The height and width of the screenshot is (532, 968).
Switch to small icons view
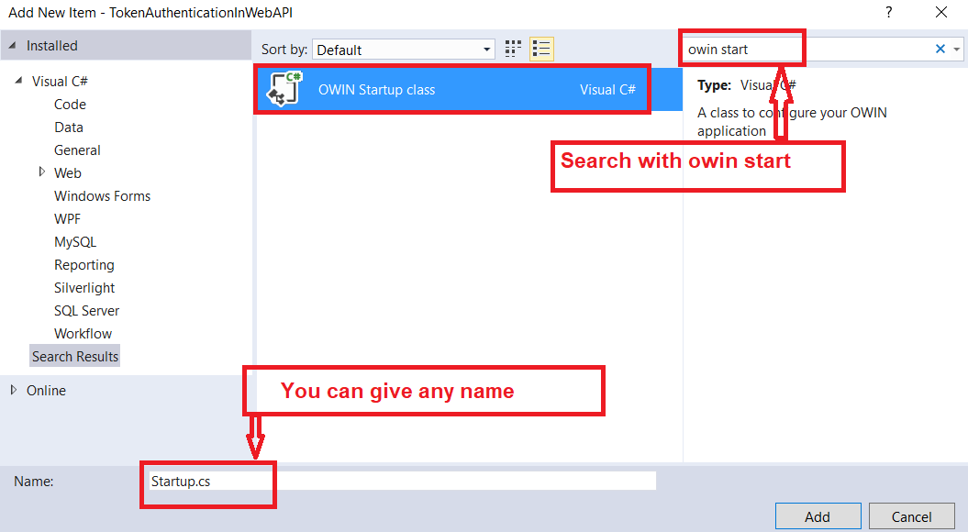click(513, 50)
